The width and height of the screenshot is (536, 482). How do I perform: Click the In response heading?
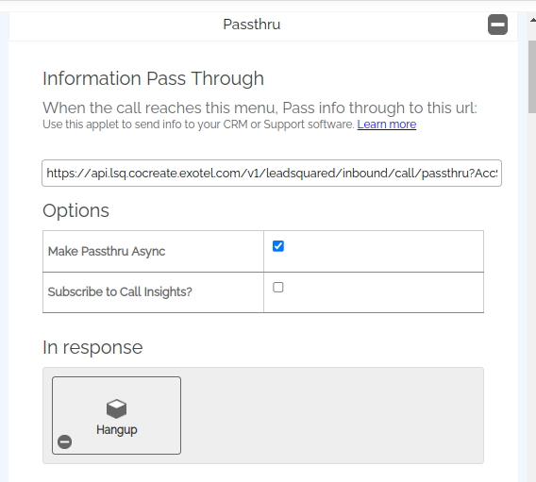point(92,347)
